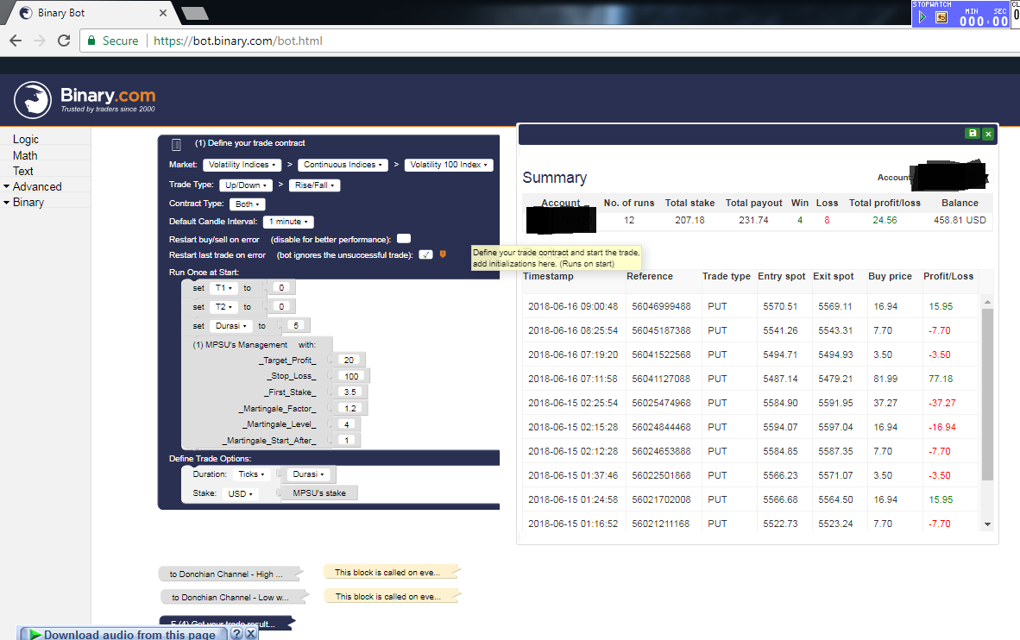Click the _Martingale_Factor_ value 1.2
This screenshot has height=640, width=1020.
click(350, 409)
